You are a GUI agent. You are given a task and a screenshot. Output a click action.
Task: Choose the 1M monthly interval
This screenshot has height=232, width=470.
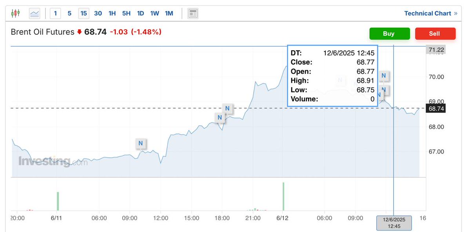tap(169, 13)
